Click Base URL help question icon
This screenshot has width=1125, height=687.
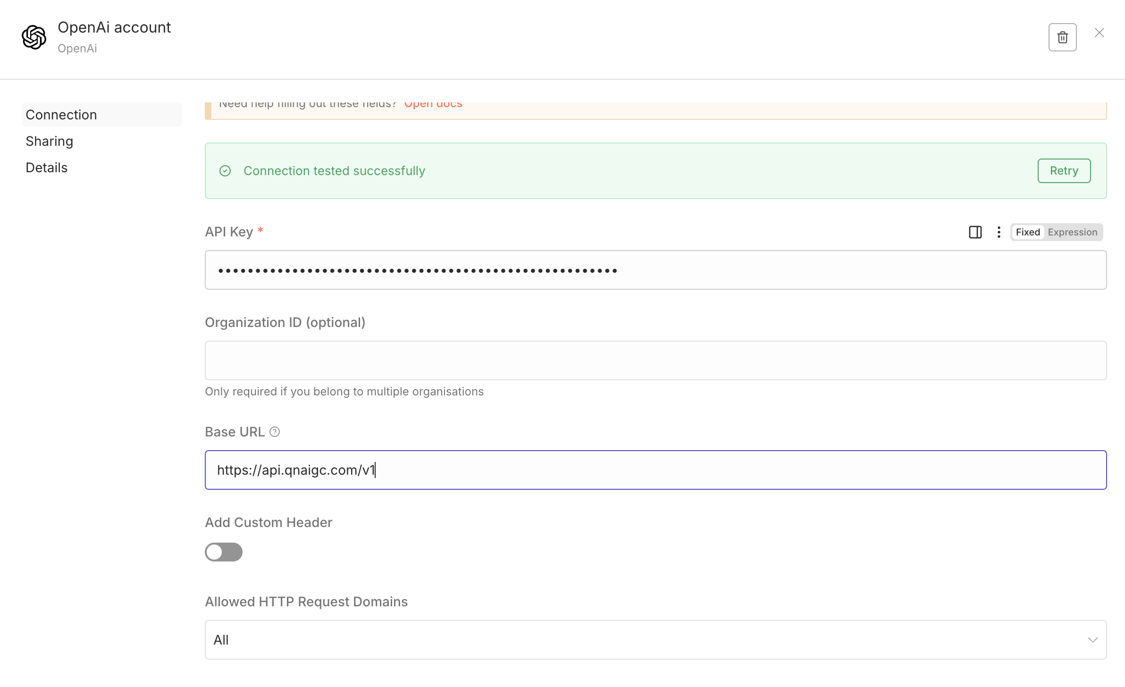click(275, 432)
